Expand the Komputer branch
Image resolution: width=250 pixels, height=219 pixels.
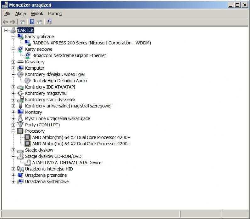(14, 68)
